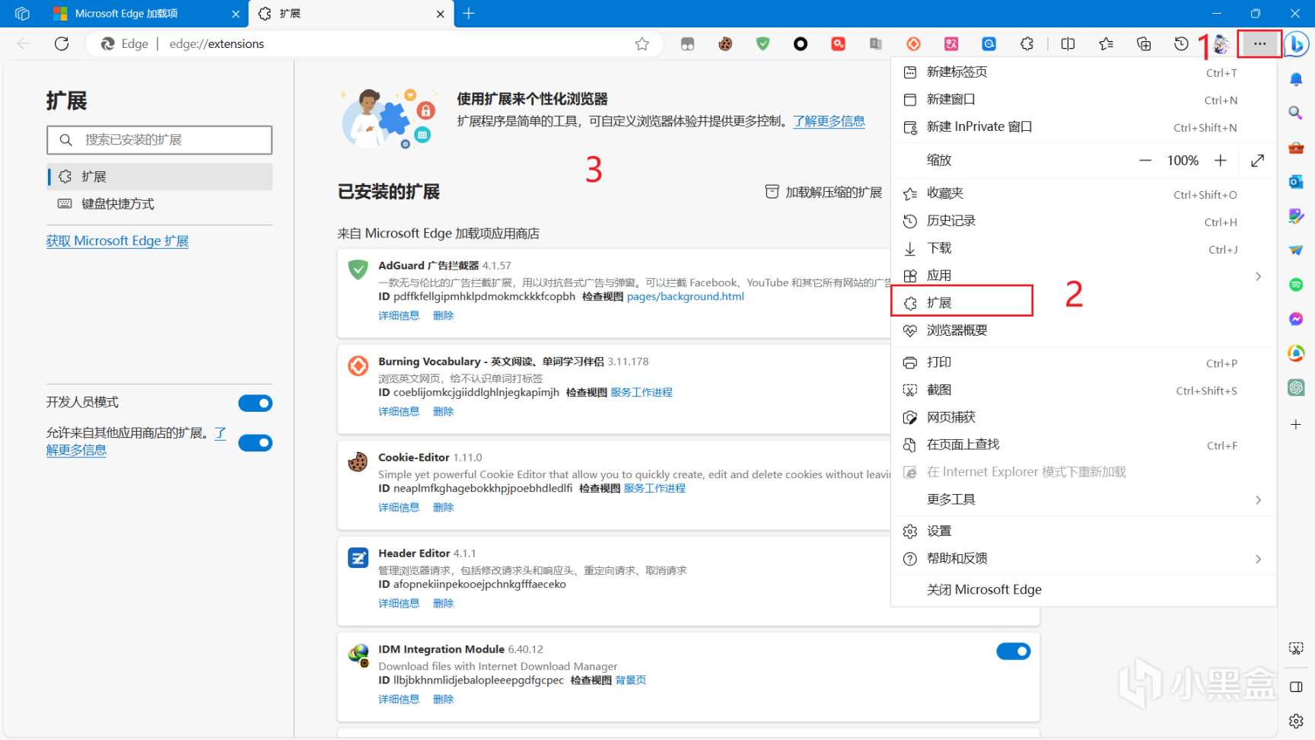Open 设置 from the menu

1083,531
